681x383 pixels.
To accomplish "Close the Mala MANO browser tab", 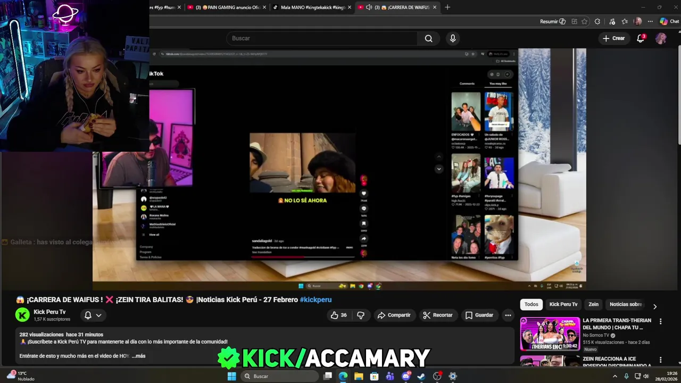I will tap(350, 7).
